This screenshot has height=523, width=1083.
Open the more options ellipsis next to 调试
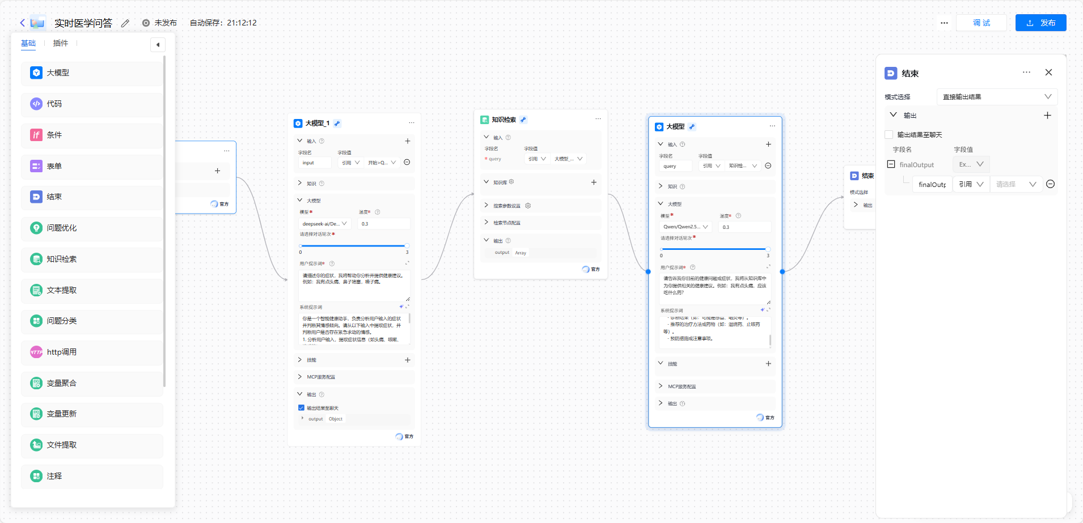click(x=944, y=23)
